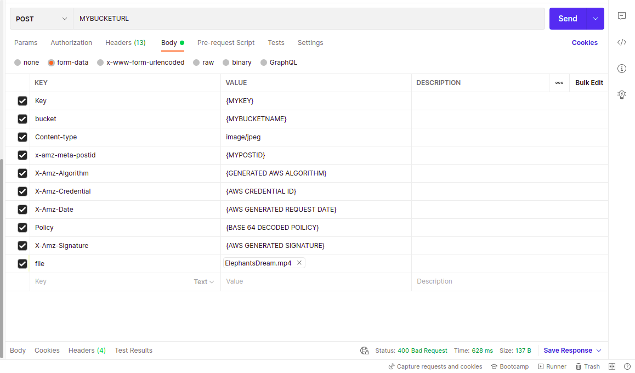Uncheck the X-Amz-Credential row checkbox
Screen dimensions: 635x373
coord(22,191)
